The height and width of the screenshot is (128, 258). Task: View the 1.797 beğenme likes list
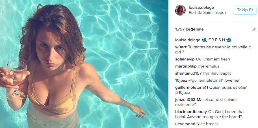coord(189,29)
